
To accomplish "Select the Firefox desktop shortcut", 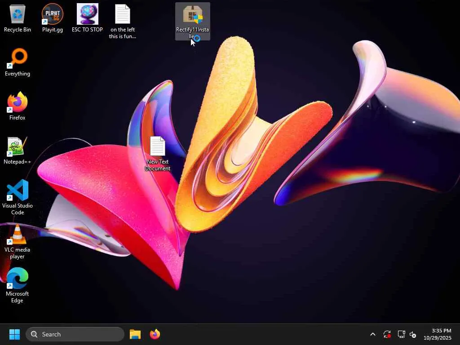I will (18, 106).
